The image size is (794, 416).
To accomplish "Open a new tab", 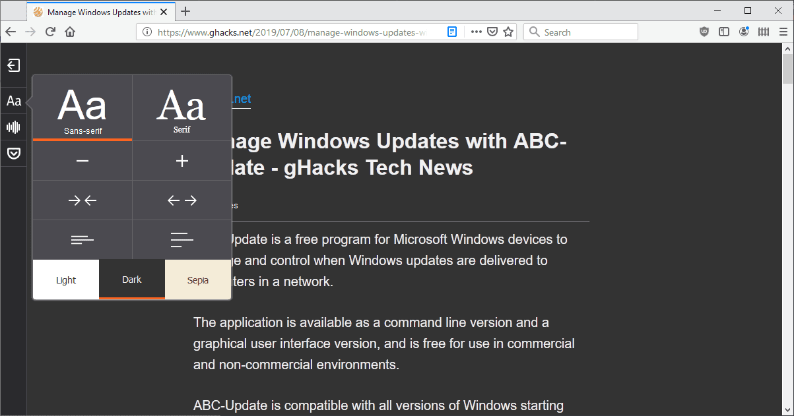I will [x=185, y=11].
